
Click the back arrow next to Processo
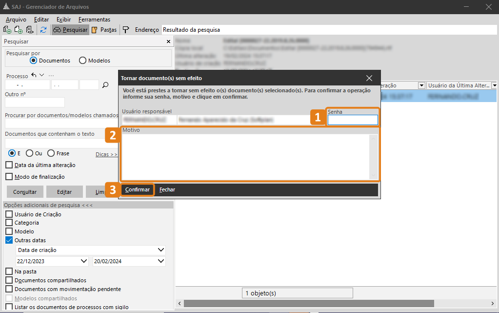pyautogui.click(x=34, y=75)
